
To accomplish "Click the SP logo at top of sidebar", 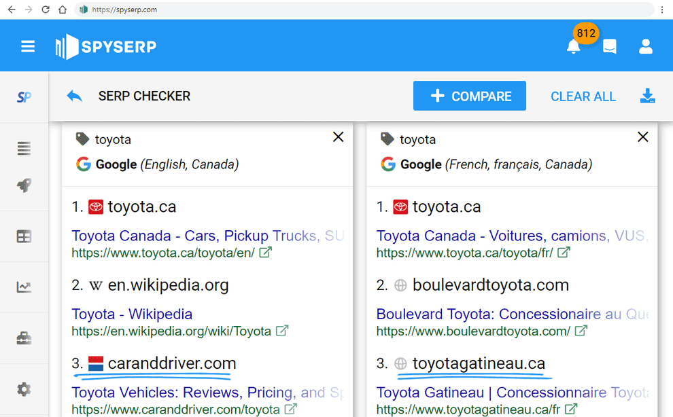I will pyautogui.click(x=24, y=96).
